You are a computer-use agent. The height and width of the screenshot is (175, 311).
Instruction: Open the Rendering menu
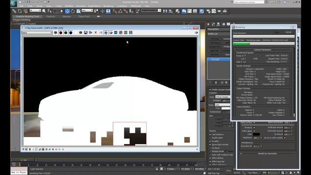click(x=108, y=6)
